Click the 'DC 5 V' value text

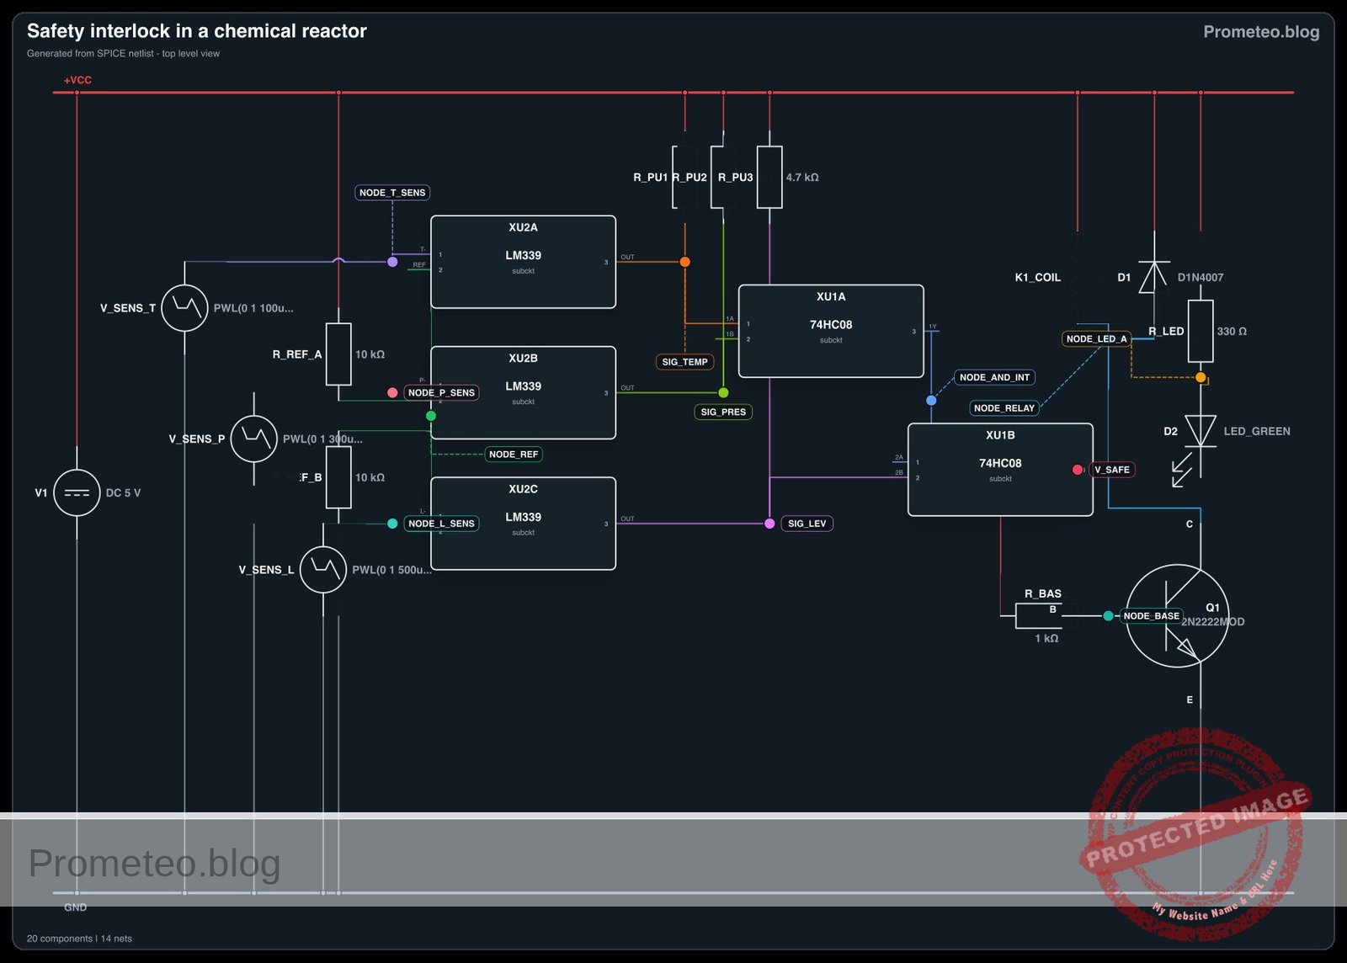point(123,492)
